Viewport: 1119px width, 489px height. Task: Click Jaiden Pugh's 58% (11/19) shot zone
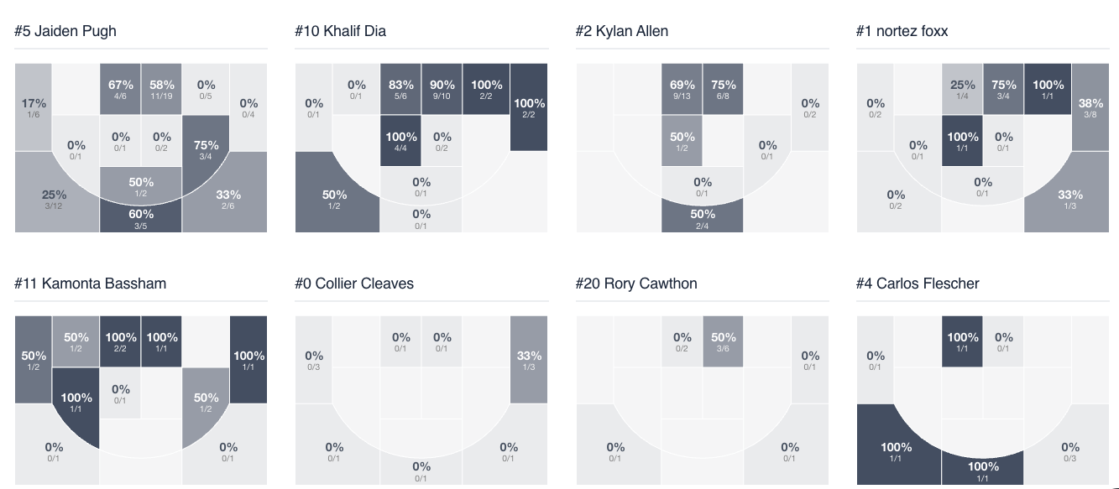pyautogui.click(x=162, y=89)
